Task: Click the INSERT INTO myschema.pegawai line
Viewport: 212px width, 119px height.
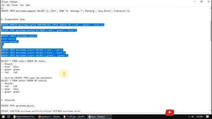Action: tap(66, 11)
